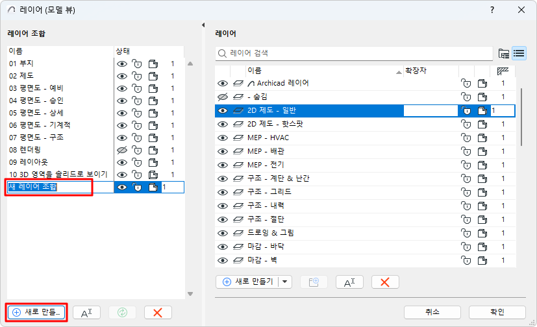
Task: Open the 새로 만들기 dropdown arrow
Action: tap(285, 282)
